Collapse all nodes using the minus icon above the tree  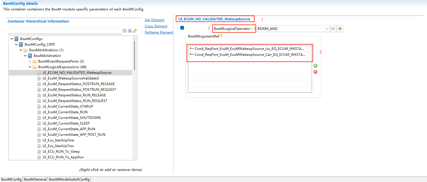125,31
